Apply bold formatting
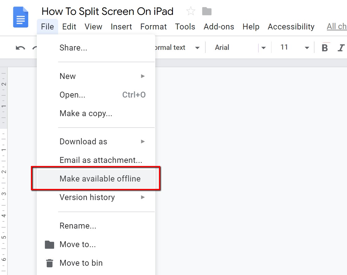Screen dimensions: 347x275 tap(325, 47)
